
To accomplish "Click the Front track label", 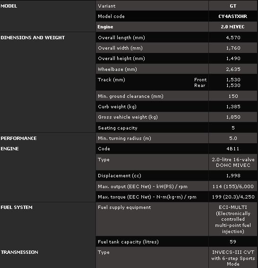I will coord(200,80).
